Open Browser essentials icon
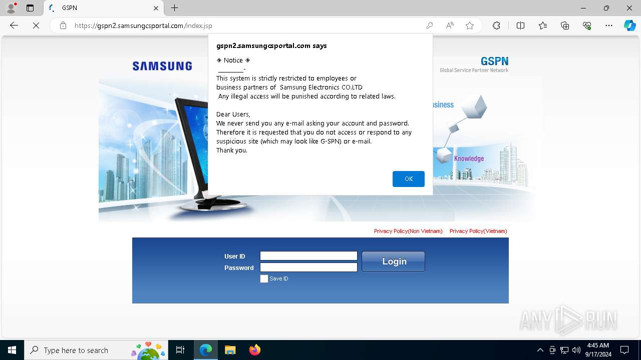641x360 pixels. [587, 25]
